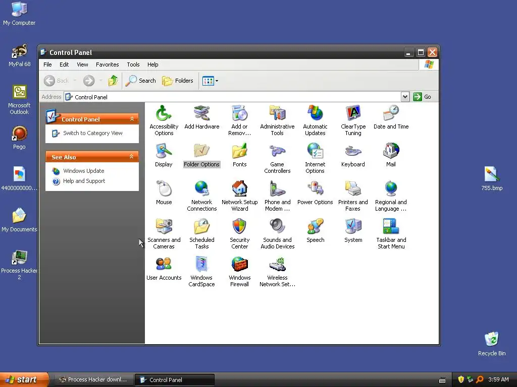The image size is (517, 387).
Task: Click Switch to Category View link
Action: click(x=93, y=133)
